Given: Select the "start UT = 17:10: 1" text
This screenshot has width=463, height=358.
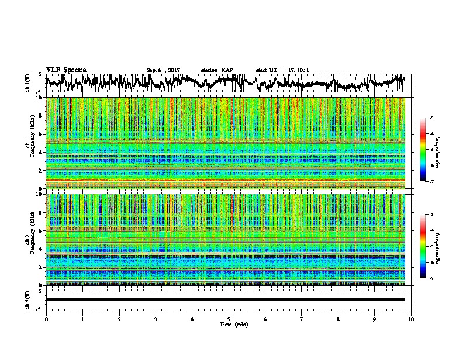Looking at the screenshot, I should [282, 70].
